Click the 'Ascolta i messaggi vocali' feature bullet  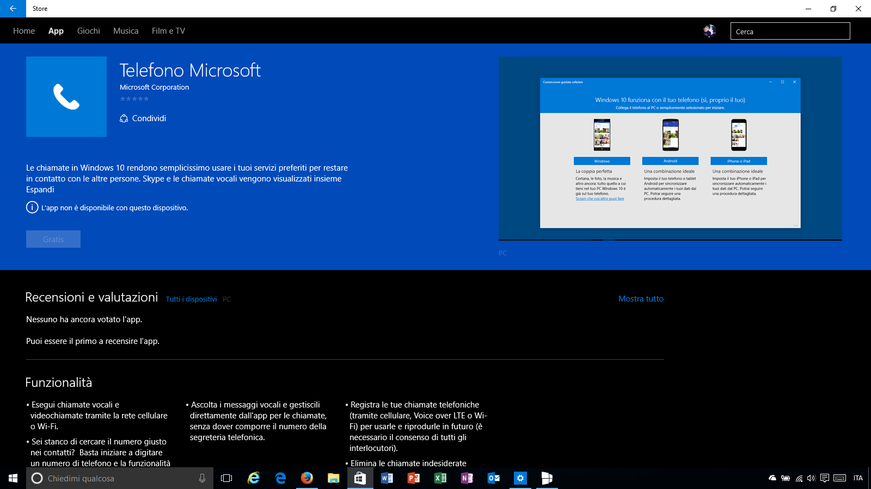[256, 421]
